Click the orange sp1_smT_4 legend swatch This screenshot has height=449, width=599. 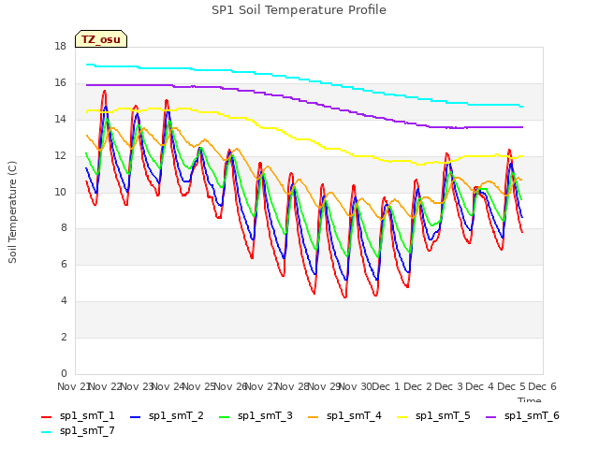click(313, 417)
